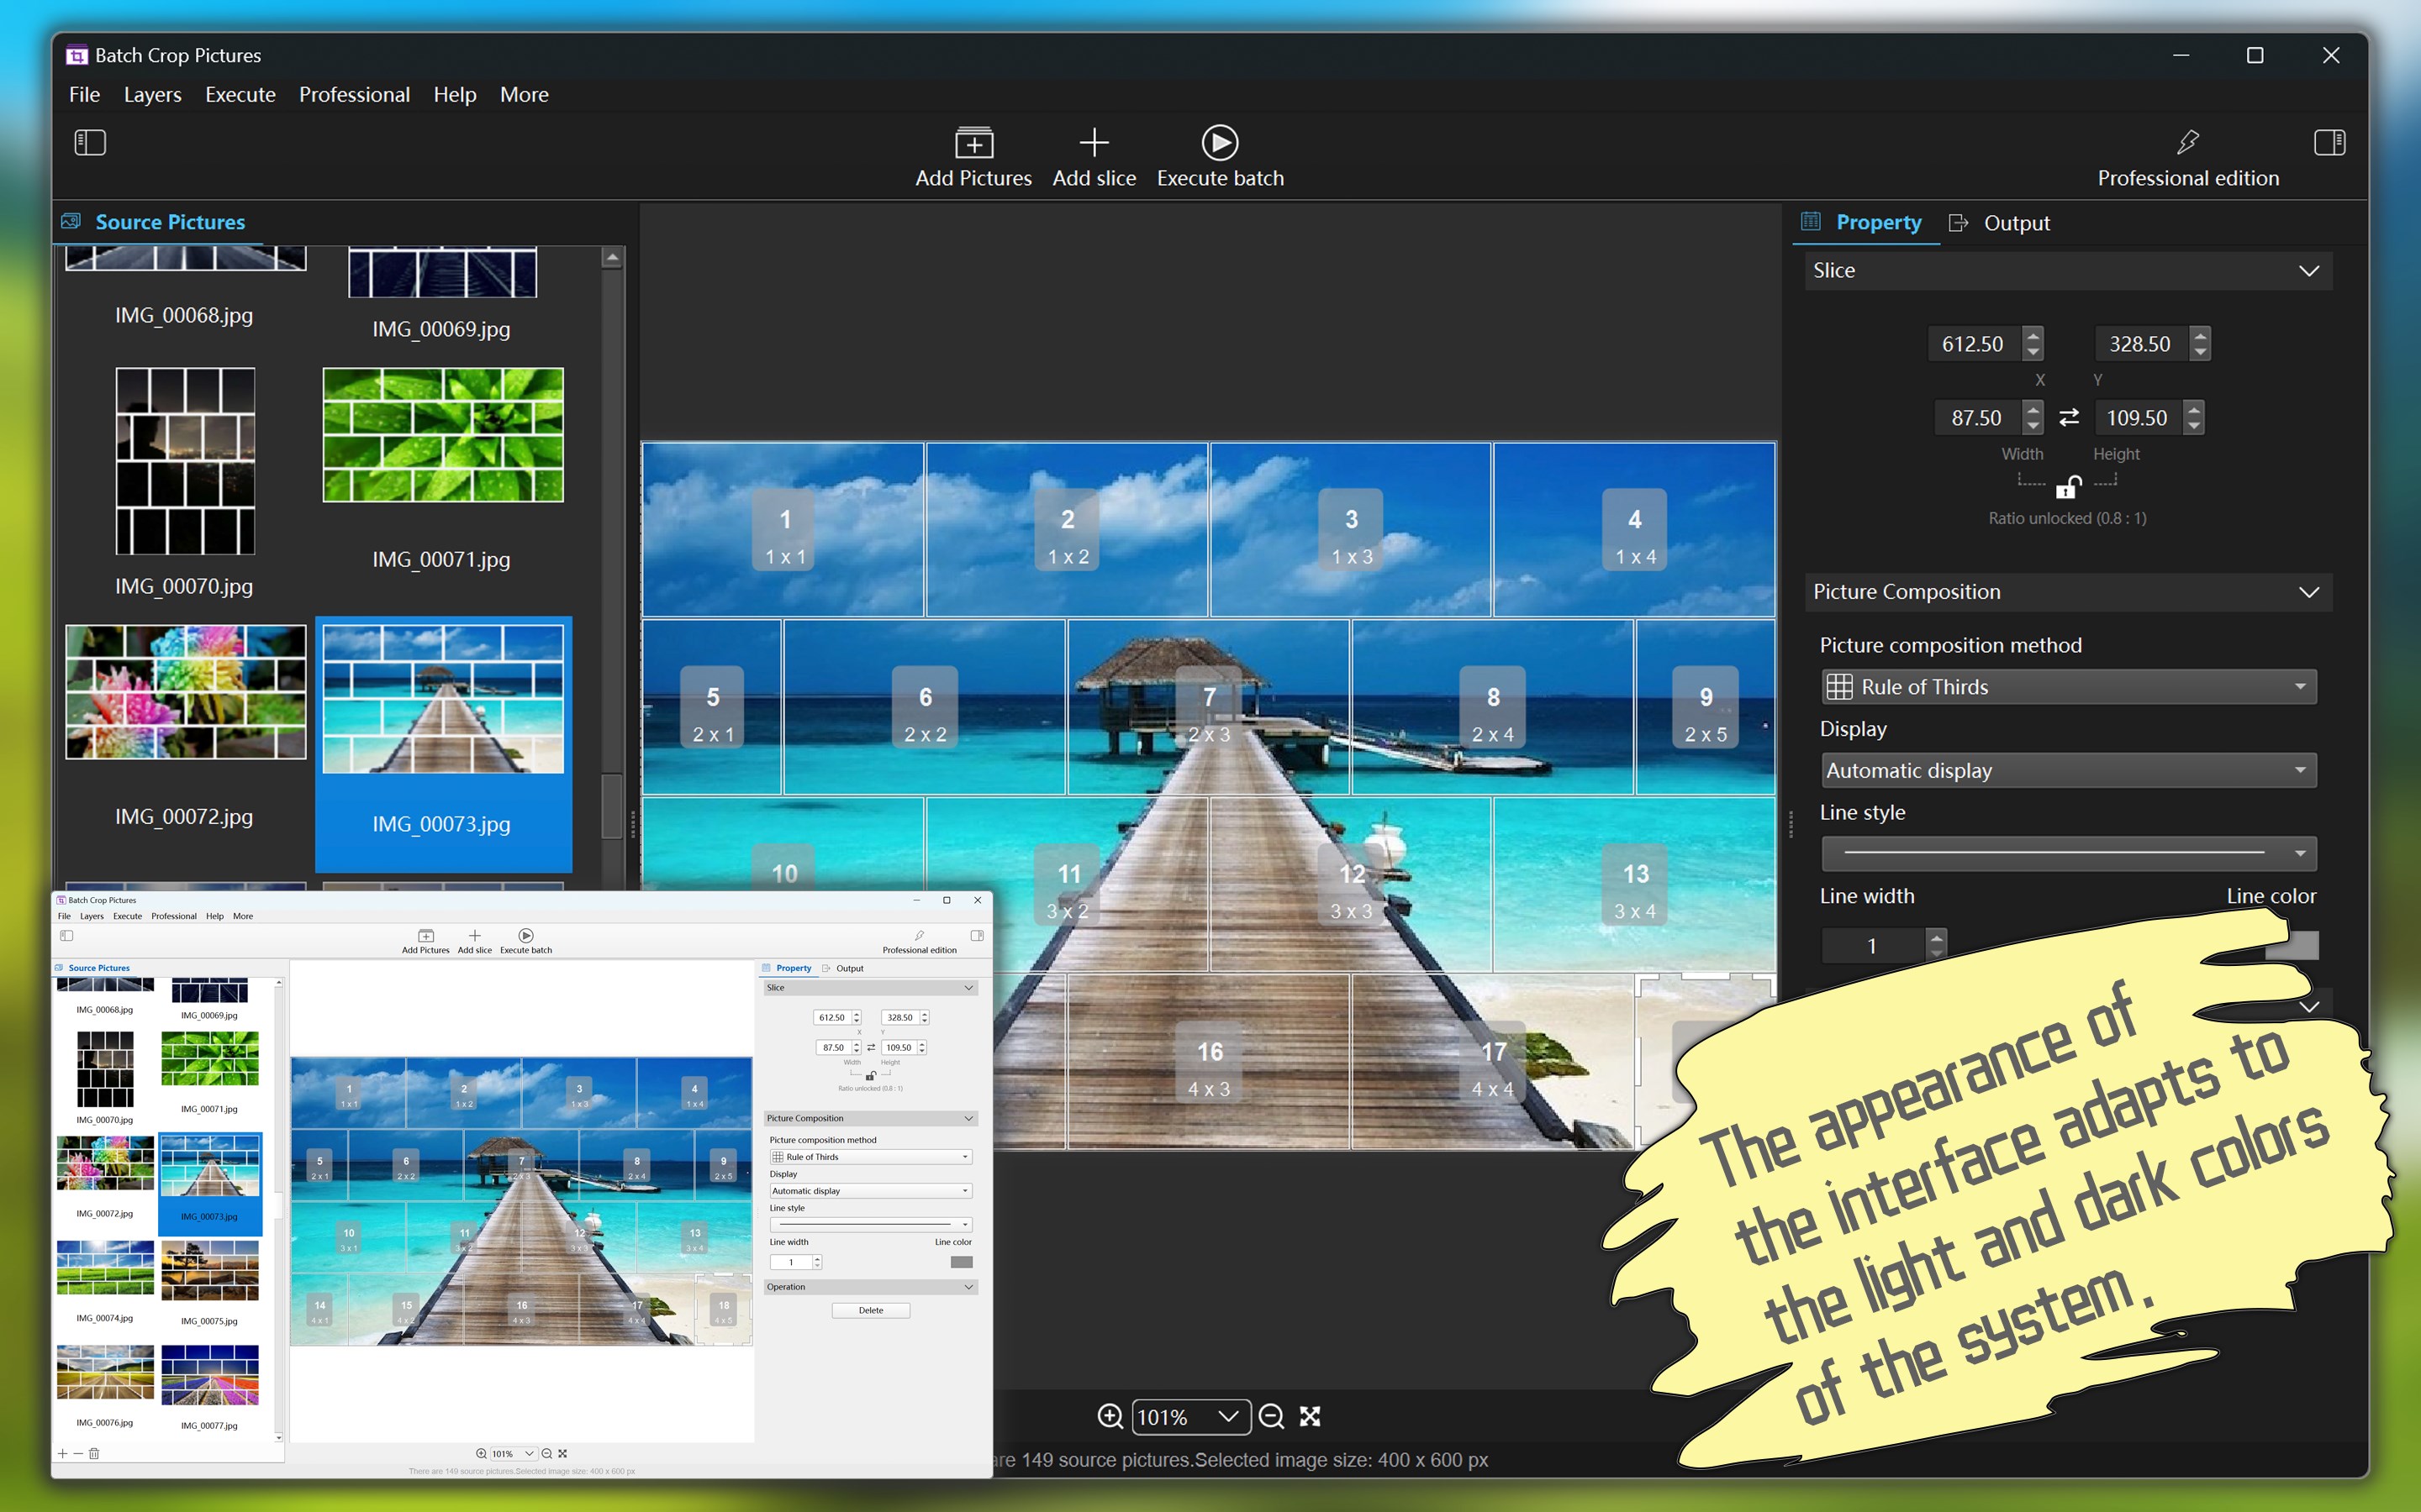This screenshot has height=1512, width=2421.
Task: Click the zoom out magnifier icon
Action: pos(1270,1416)
